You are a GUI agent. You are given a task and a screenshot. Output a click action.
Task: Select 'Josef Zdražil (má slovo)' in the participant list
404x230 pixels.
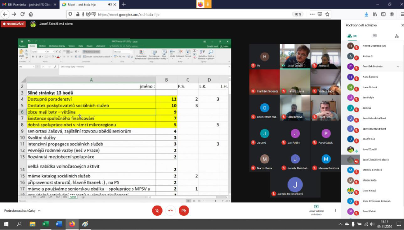click(372, 160)
